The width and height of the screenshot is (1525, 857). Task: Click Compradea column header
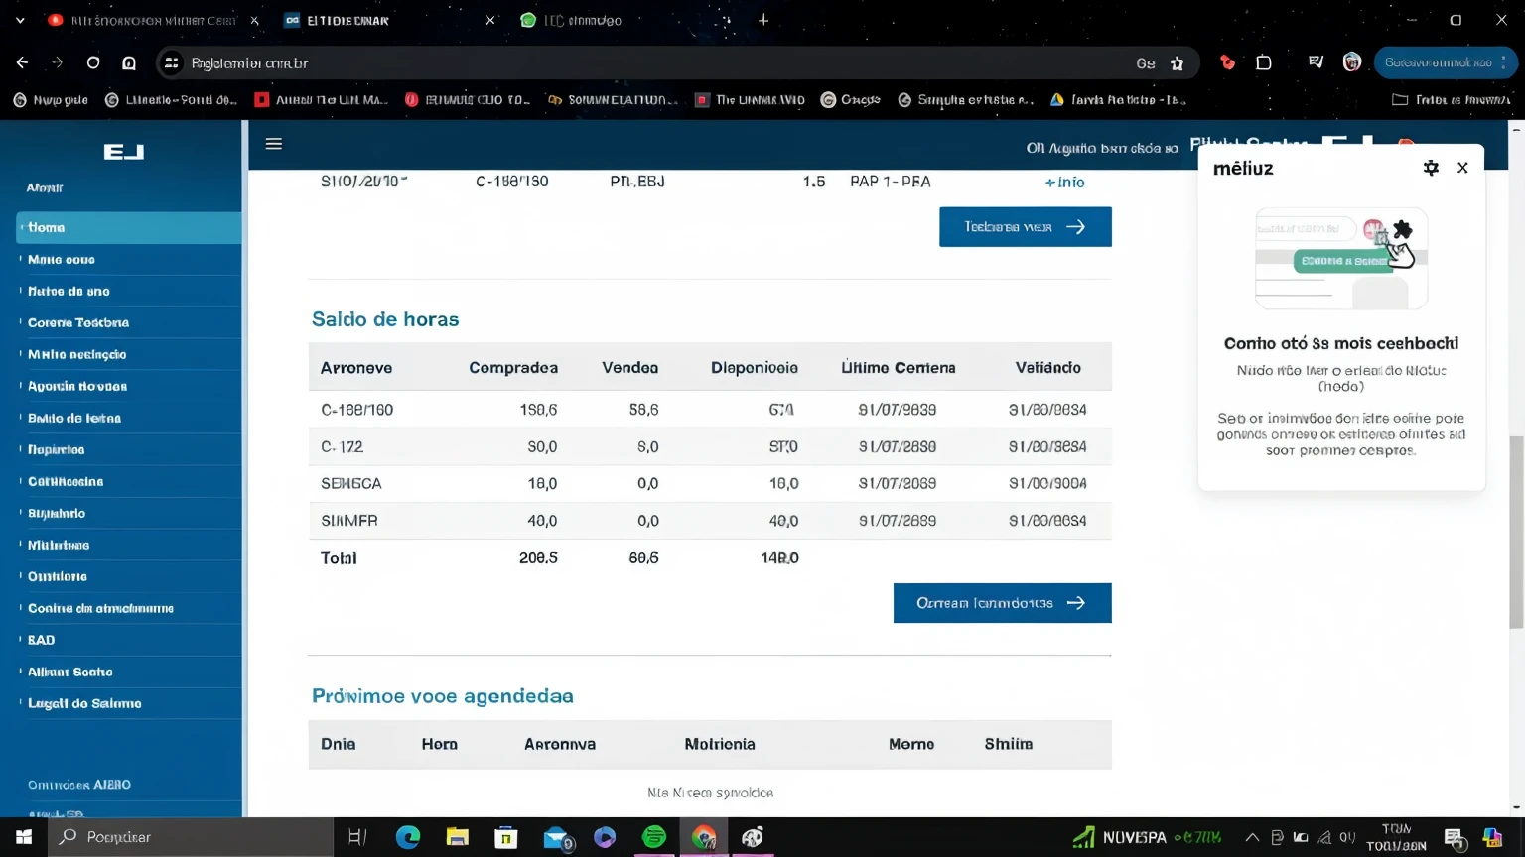click(513, 368)
